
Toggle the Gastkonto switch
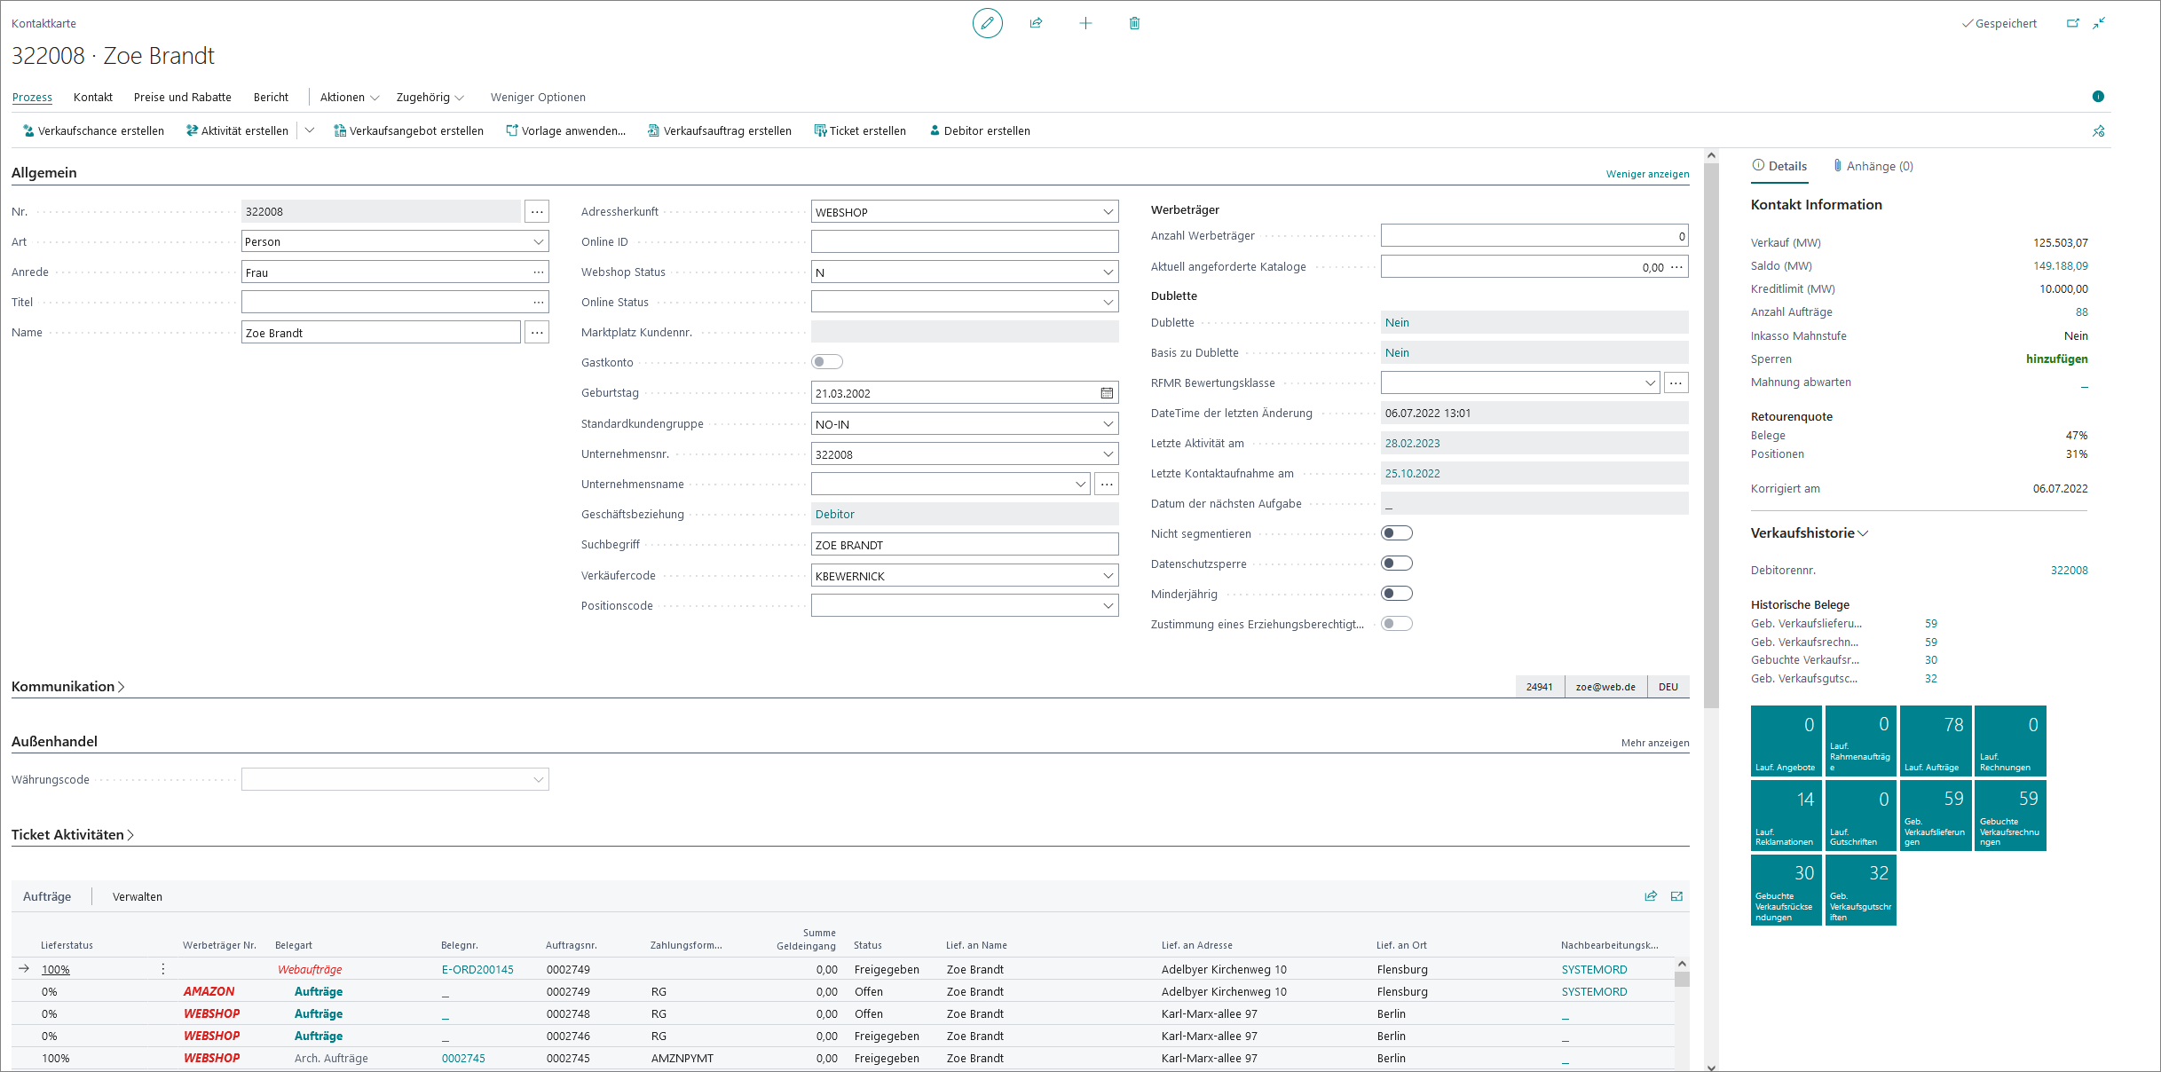[x=827, y=362]
